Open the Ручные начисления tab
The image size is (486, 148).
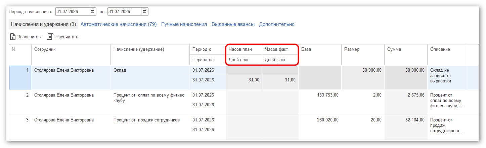tap(184, 24)
